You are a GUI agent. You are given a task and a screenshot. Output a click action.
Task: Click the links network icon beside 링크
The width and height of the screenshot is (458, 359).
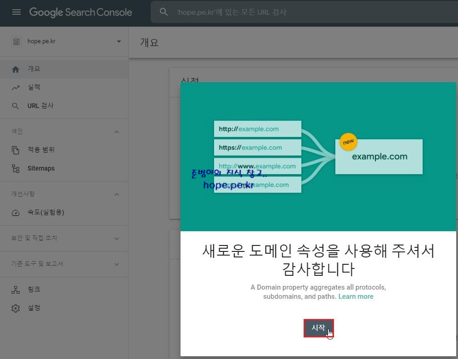16,290
